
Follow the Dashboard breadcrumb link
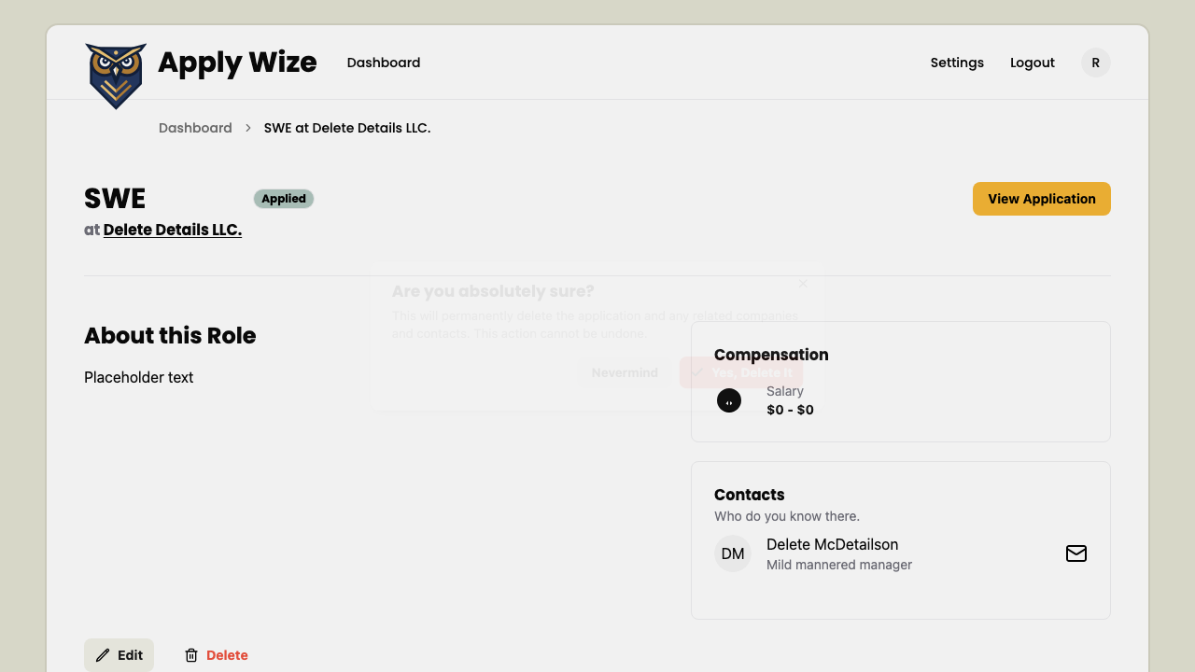195,128
